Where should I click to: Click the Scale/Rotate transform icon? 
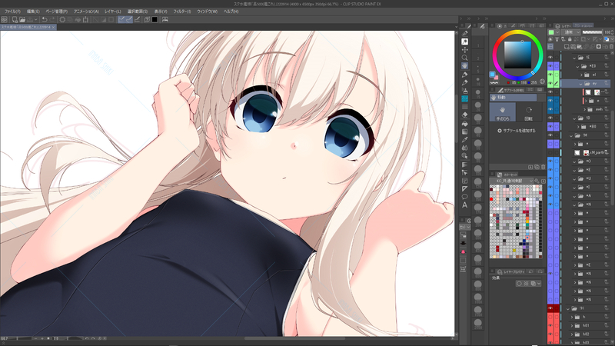(x=85, y=19)
